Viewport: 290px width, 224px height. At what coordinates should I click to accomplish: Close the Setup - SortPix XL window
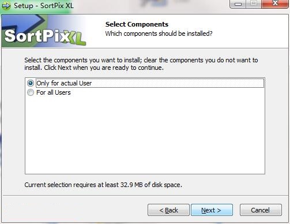[275, 4]
